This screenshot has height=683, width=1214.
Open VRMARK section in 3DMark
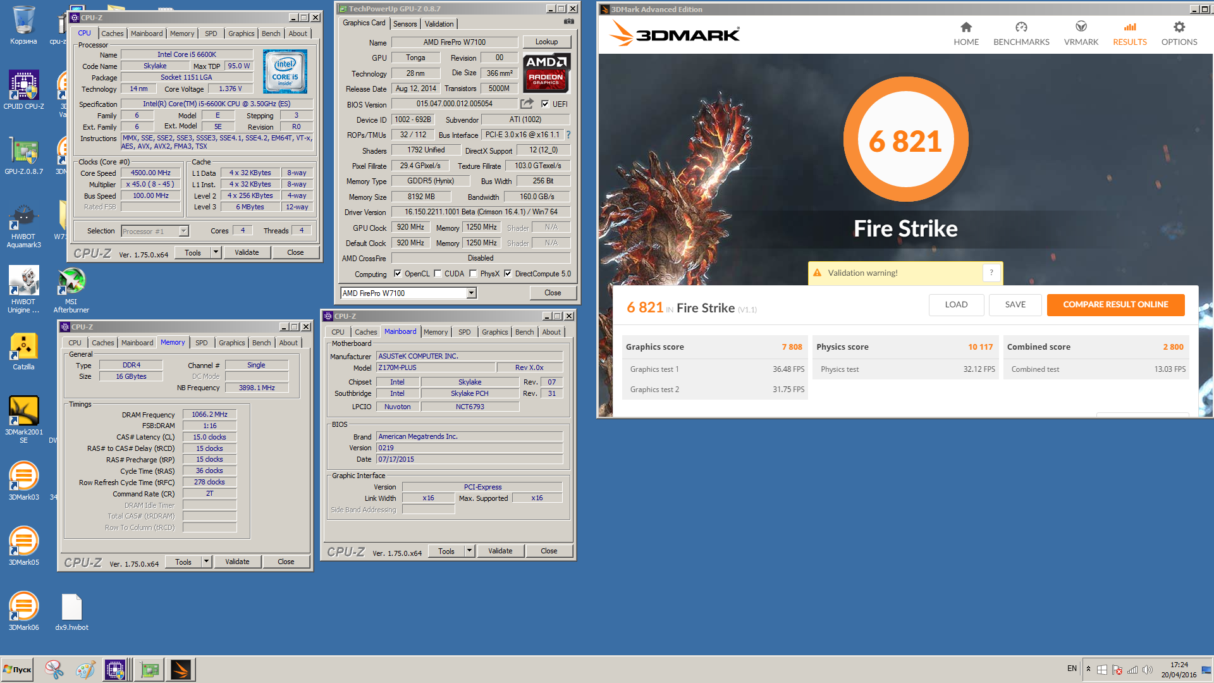point(1081,34)
